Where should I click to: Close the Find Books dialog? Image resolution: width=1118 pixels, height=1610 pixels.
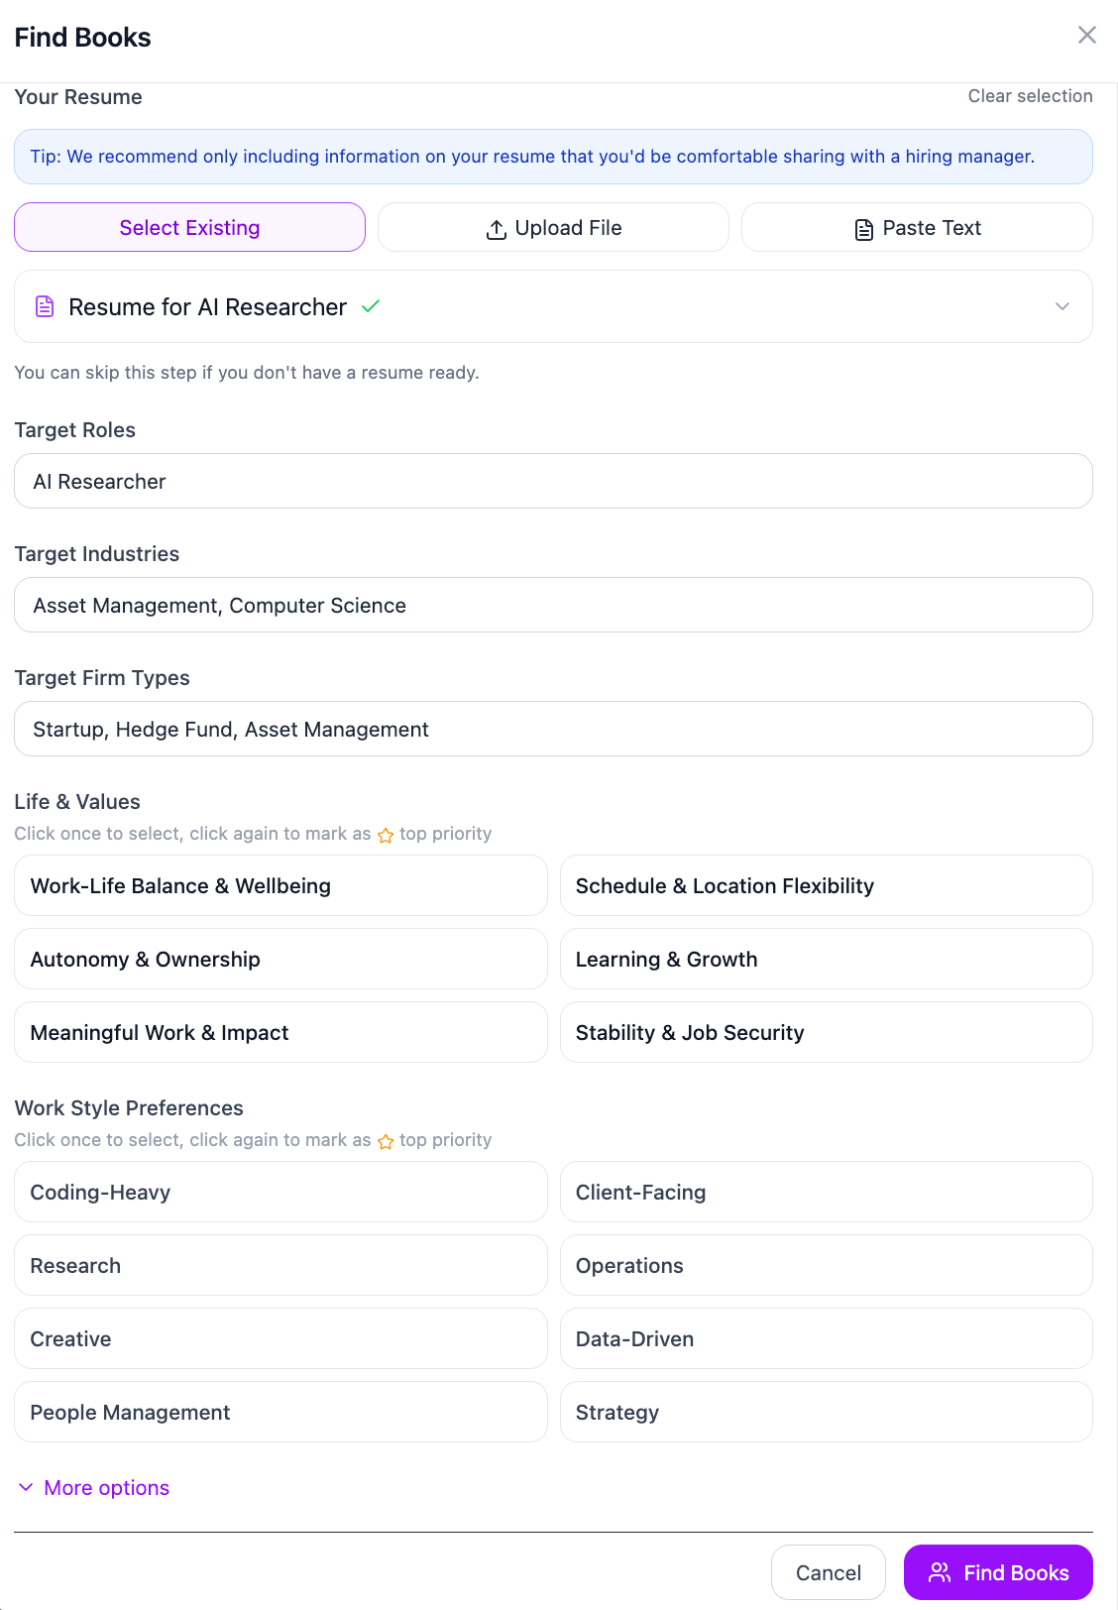point(1087,35)
